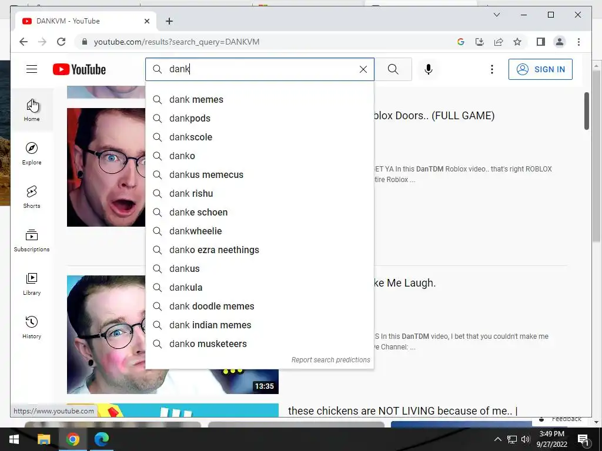Select suggestion "dankpods"

[259, 119]
